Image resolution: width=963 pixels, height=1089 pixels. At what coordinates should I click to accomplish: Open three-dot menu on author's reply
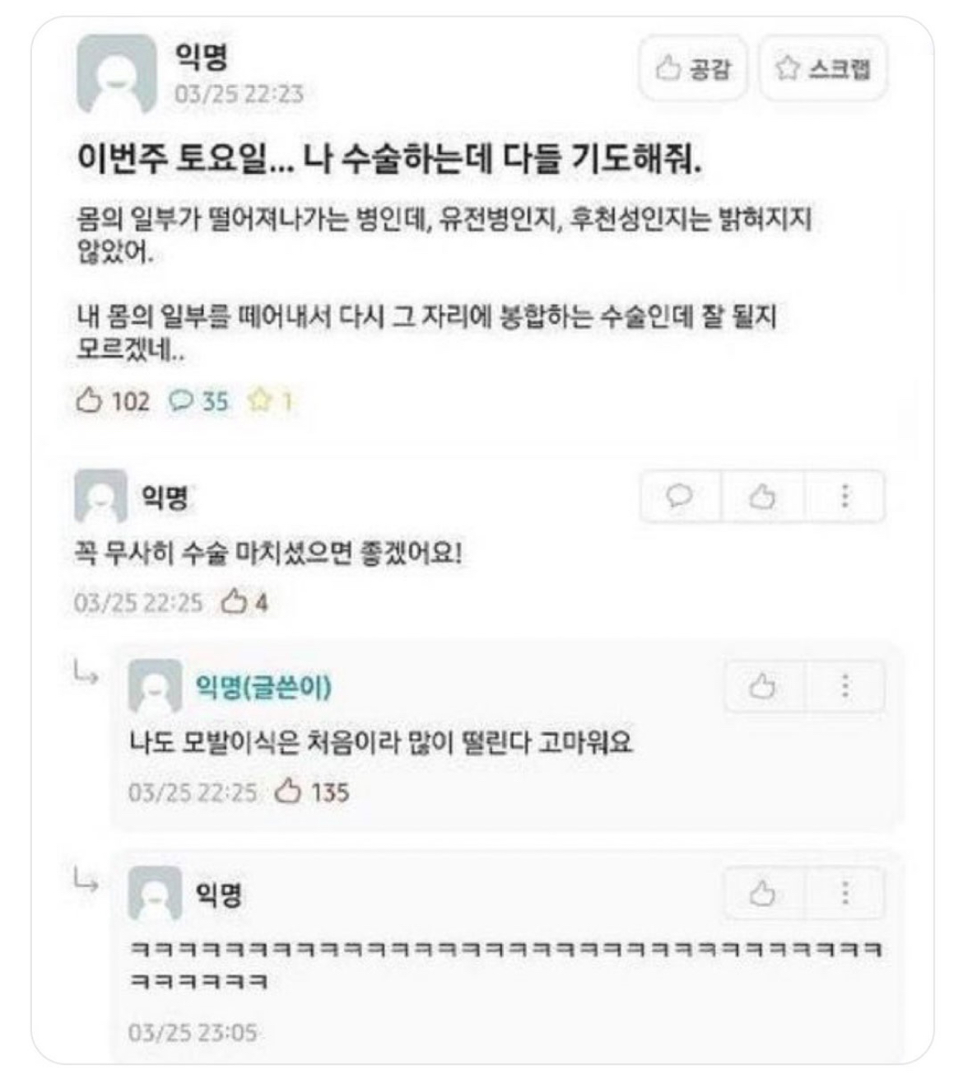pyautogui.click(x=844, y=686)
